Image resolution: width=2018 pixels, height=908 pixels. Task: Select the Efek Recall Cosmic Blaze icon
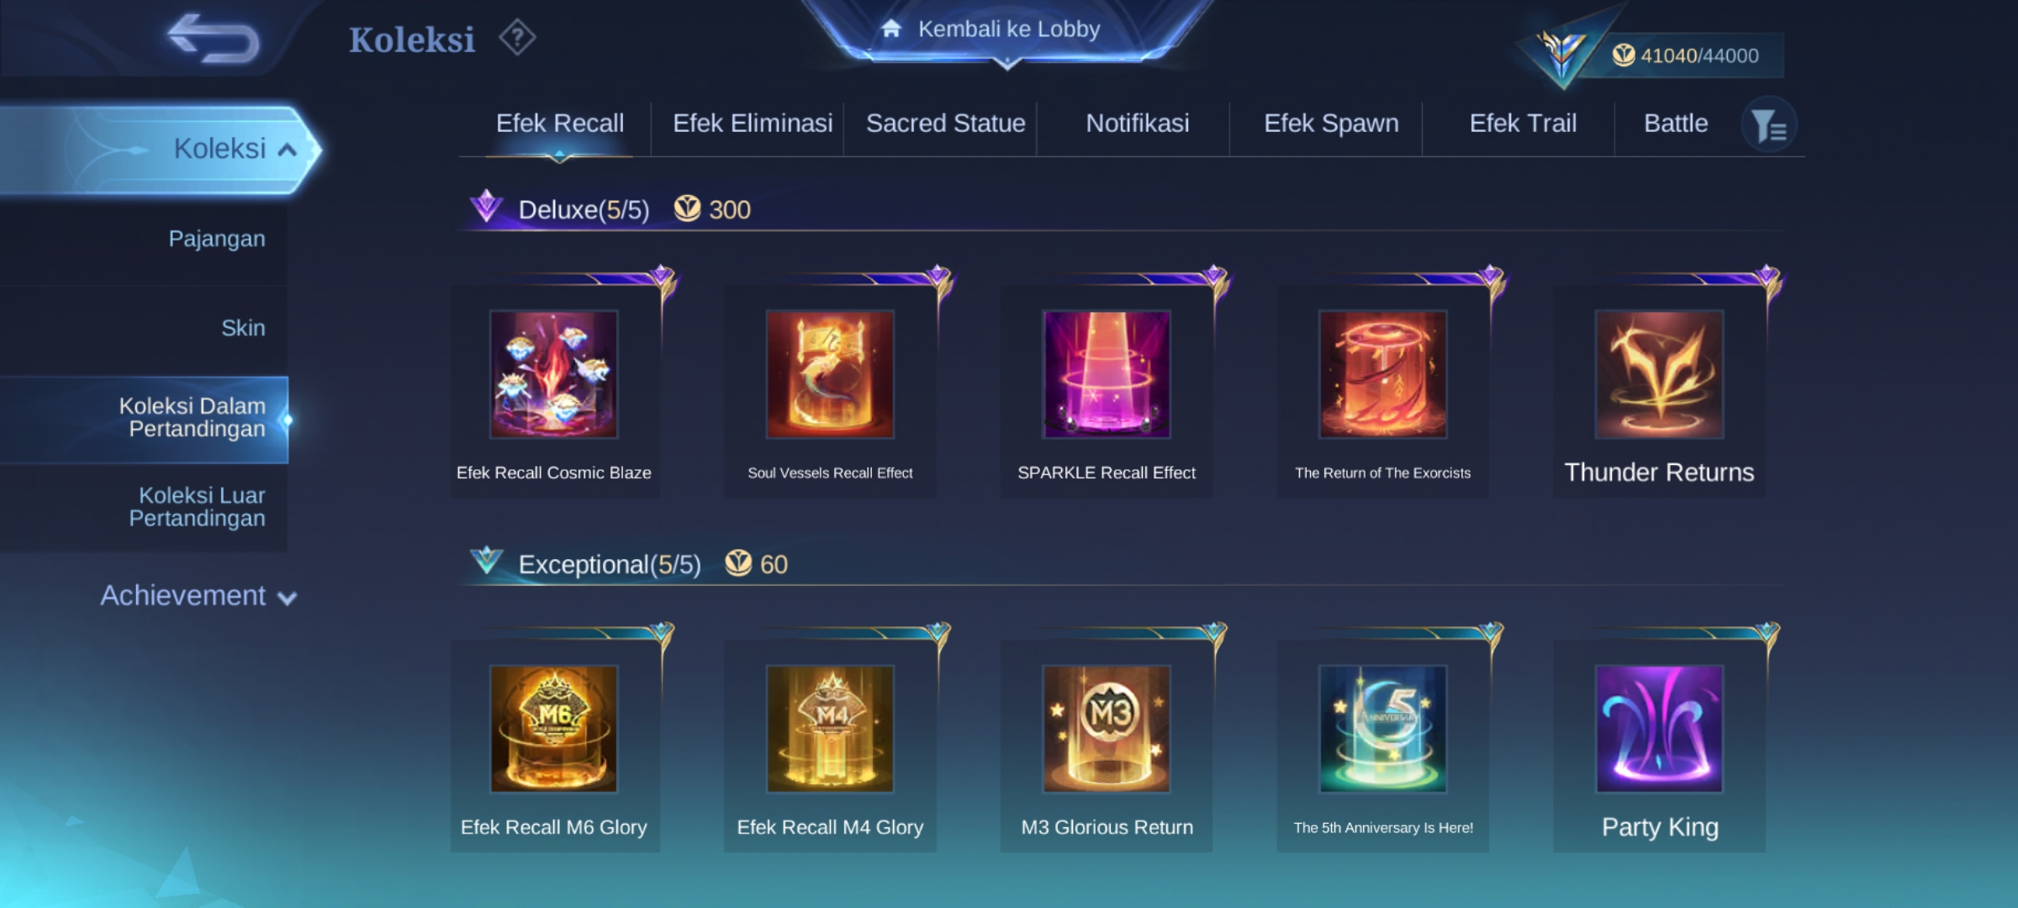[x=554, y=374]
